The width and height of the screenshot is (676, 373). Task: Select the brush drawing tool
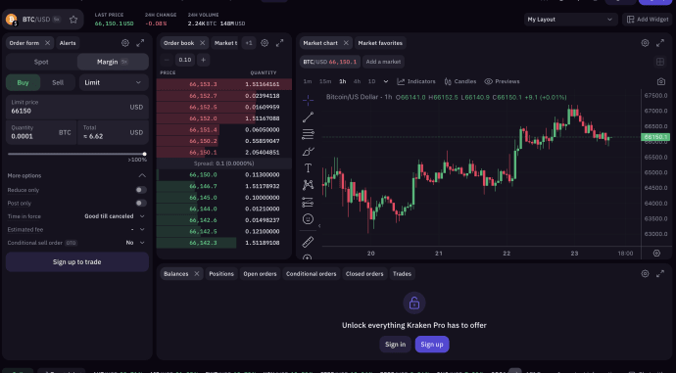point(308,151)
